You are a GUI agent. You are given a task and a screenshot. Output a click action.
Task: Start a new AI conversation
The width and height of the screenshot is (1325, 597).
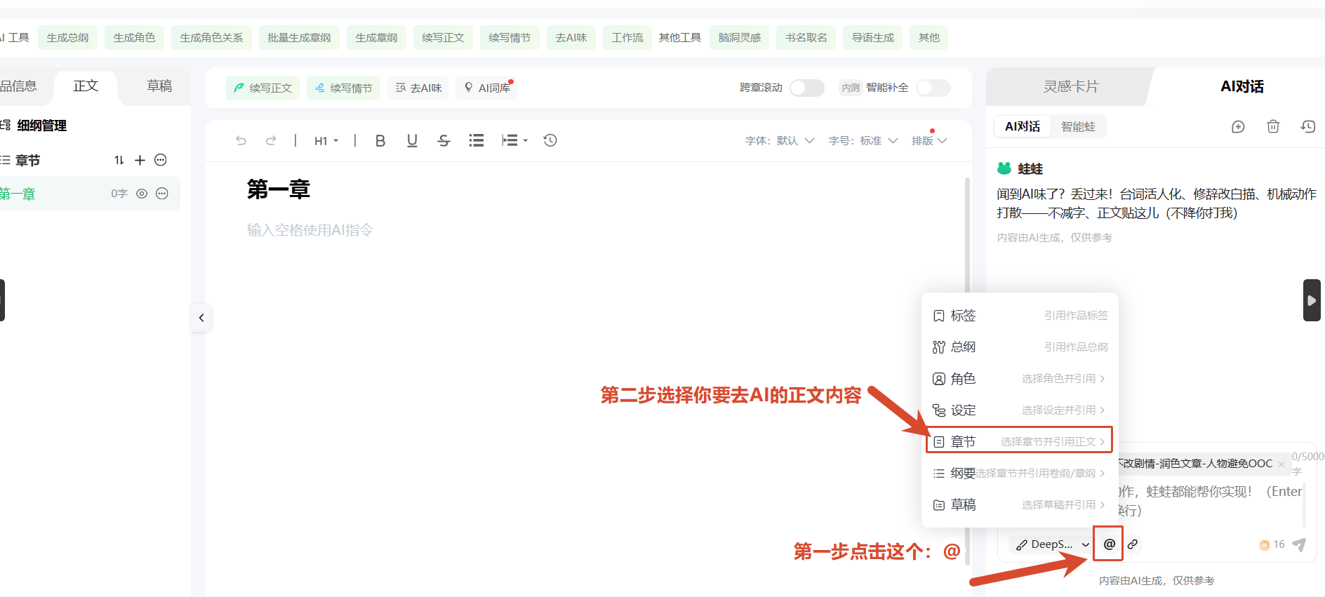[x=1238, y=126]
